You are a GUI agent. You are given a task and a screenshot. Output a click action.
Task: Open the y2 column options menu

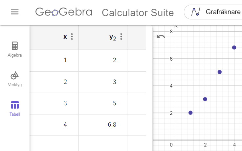coord(121,37)
